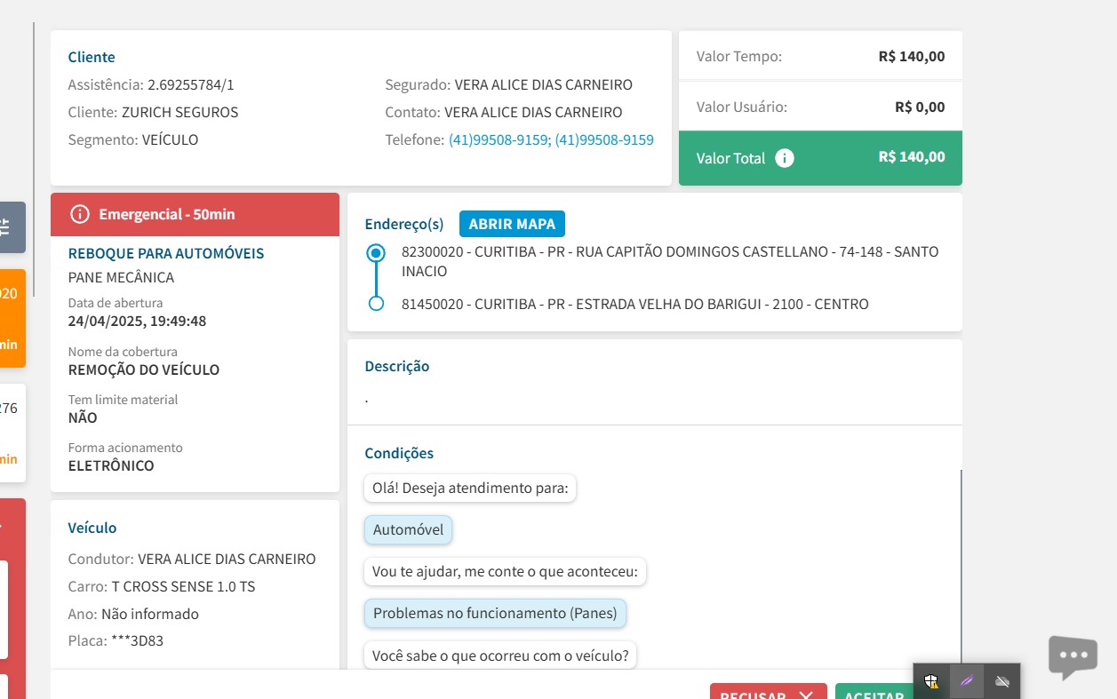Image resolution: width=1117 pixels, height=699 pixels.
Task: Click 'Você sabe o que ocorreu' message
Action: (500, 655)
